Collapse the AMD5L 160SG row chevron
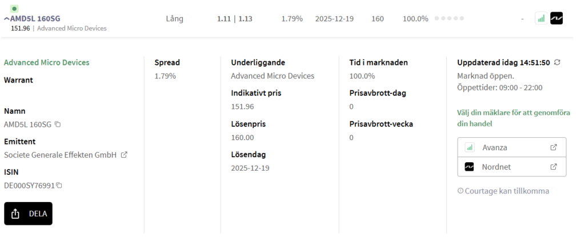 [7, 19]
